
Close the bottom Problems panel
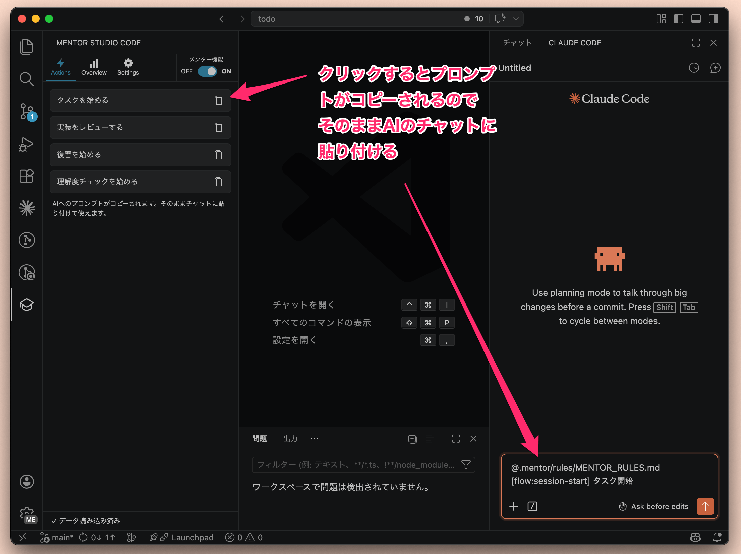point(473,439)
